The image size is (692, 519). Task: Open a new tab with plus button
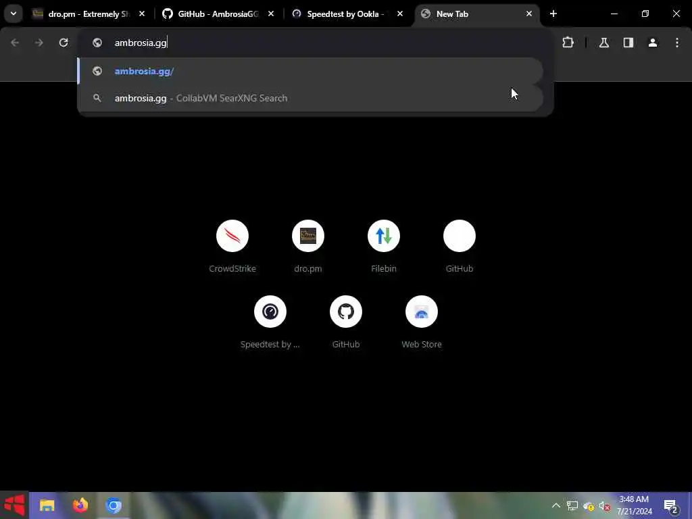553,14
